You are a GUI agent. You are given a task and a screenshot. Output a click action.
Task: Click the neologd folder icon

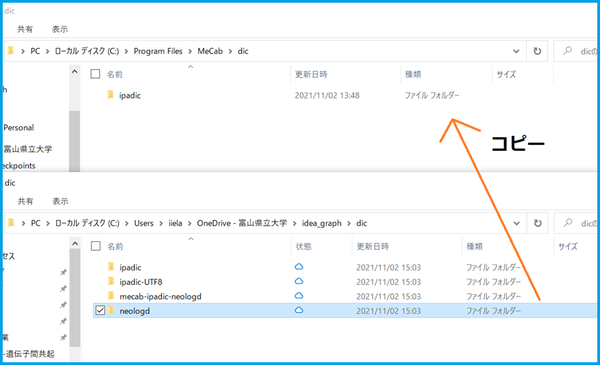pos(111,311)
